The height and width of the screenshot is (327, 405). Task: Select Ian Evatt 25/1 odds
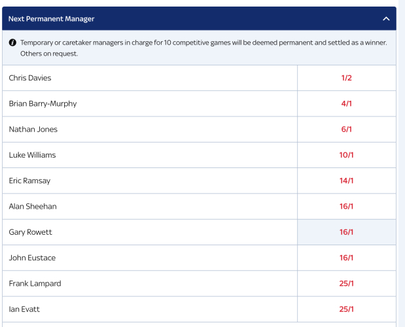click(x=346, y=309)
